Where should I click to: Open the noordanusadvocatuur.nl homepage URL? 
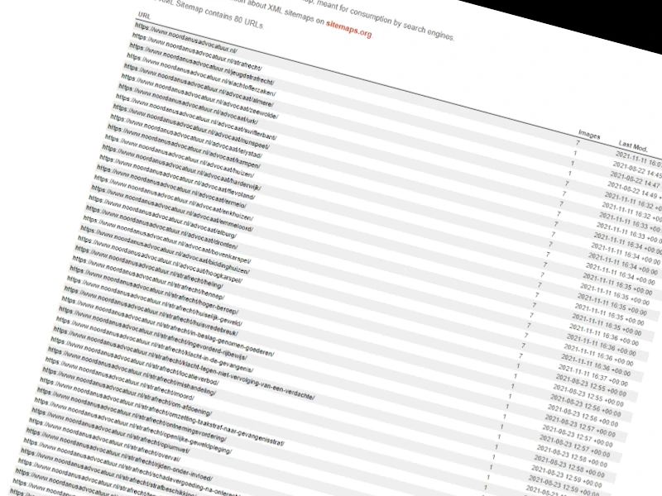pyautogui.click(x=185, y=38)
